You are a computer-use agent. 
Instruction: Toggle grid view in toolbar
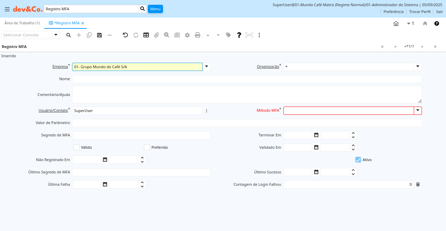click(146, 35)
